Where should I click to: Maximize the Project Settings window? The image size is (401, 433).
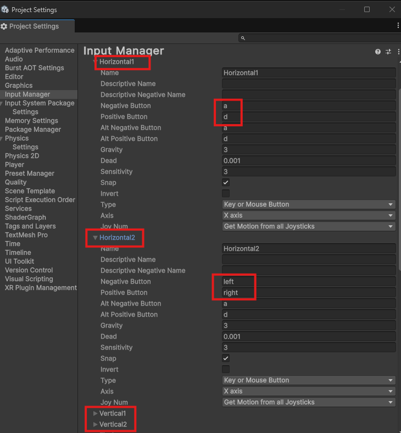click(x=367, y=9)
